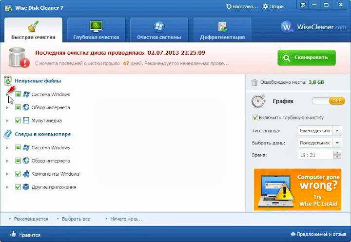Select the Следы в компьютере heading
351x242 pixels.
click(x=43, y=134)
